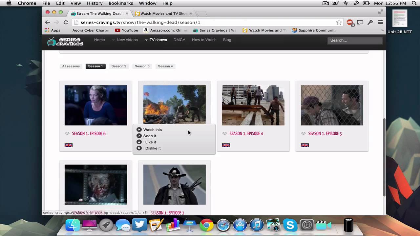Viewport: 420px width, 236px height.
Task: Click the site Search field
Action: [355, 40]
